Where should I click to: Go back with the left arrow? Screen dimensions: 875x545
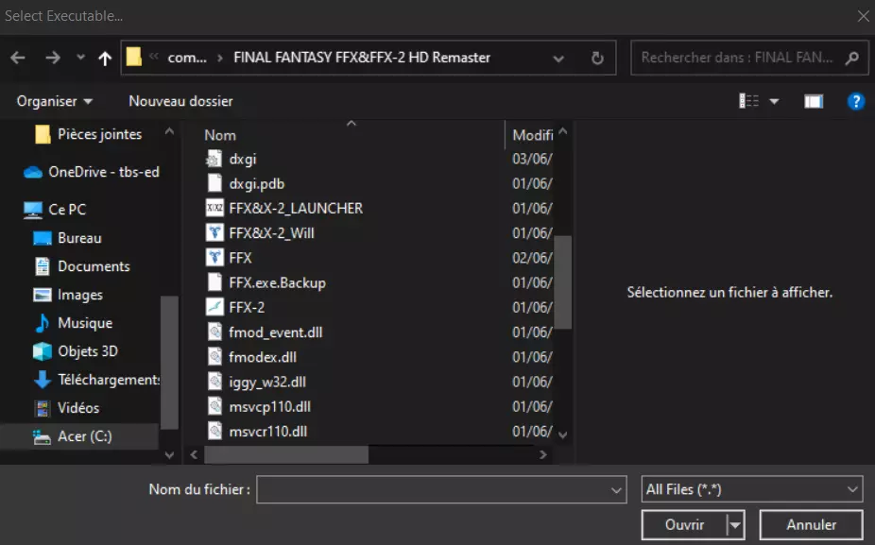pos(18,58)
